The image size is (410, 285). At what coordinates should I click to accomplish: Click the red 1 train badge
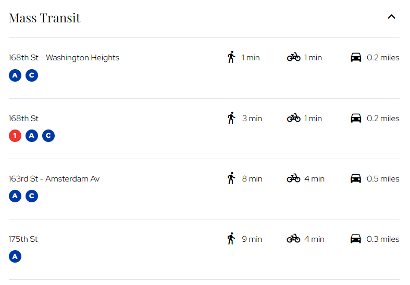click(15, 136)
